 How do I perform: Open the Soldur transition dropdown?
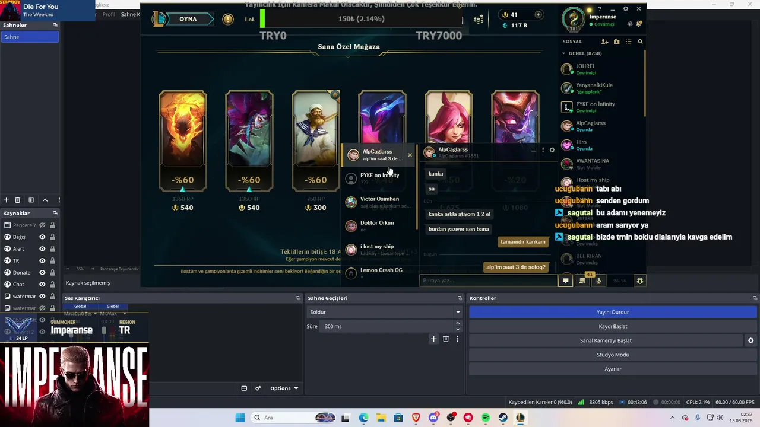[385, 312]
